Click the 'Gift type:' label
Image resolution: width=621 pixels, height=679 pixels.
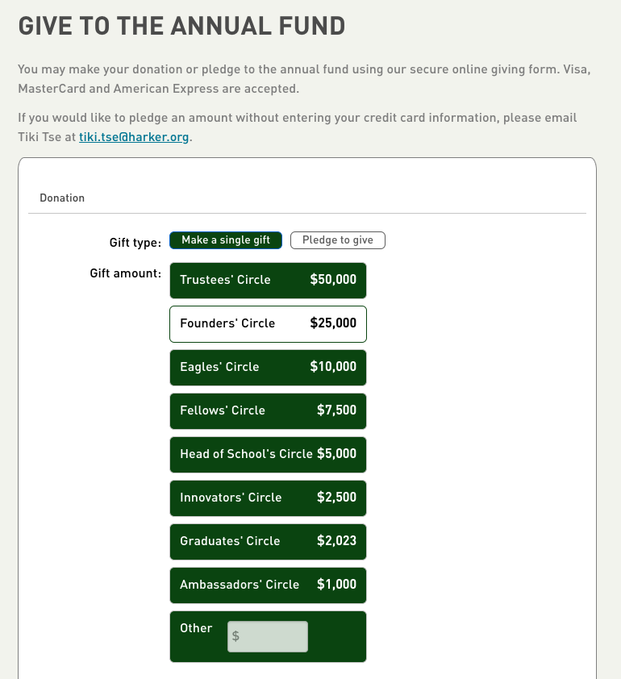(x=135, y=243)
